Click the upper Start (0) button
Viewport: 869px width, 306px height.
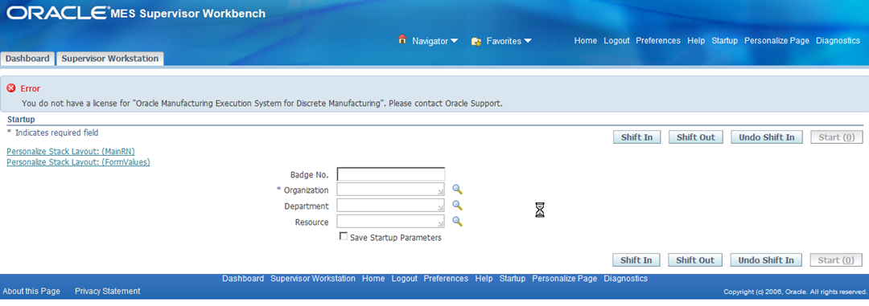point(836,137)
